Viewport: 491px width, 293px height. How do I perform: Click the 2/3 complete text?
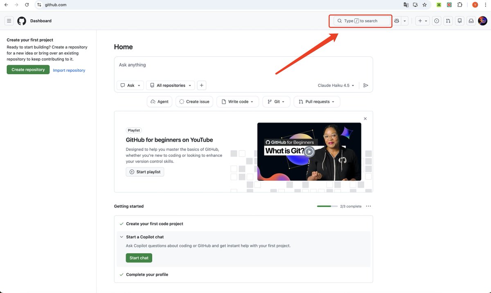351,206
